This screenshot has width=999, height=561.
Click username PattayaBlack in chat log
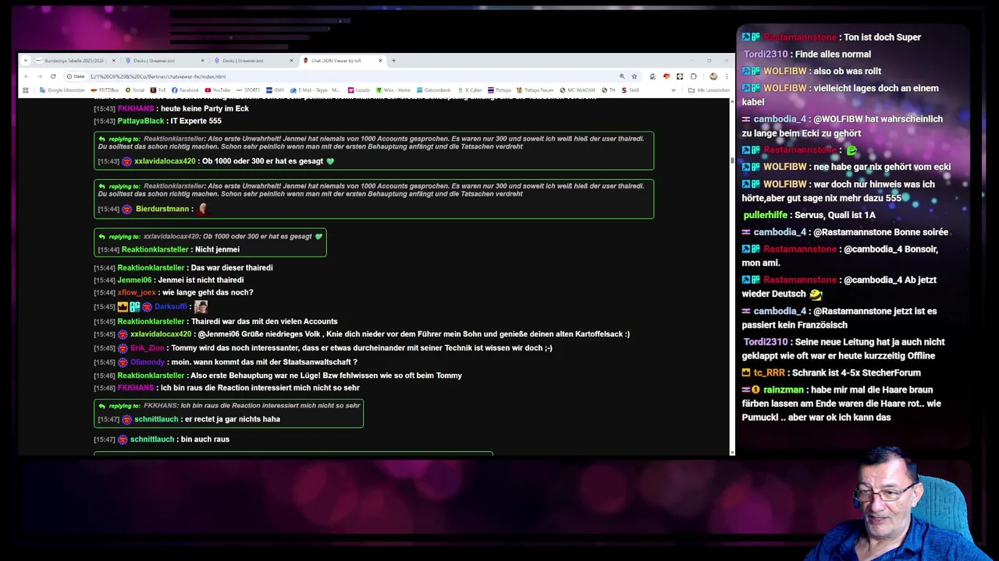140,121
